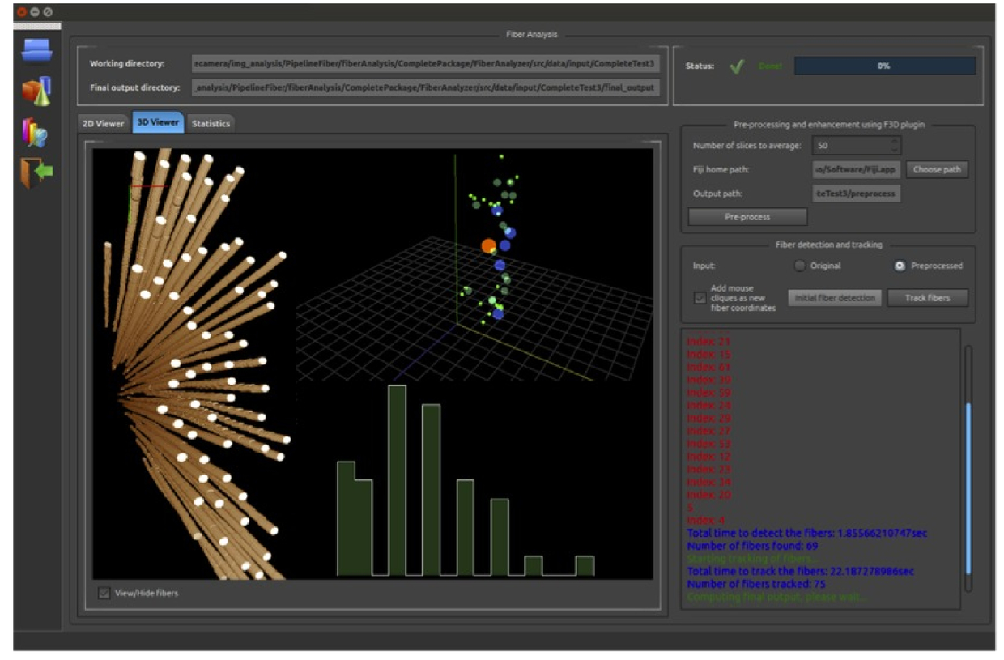
Task: Click log line 'Number of fibers tracked: 75'
Action: [756, 584]
